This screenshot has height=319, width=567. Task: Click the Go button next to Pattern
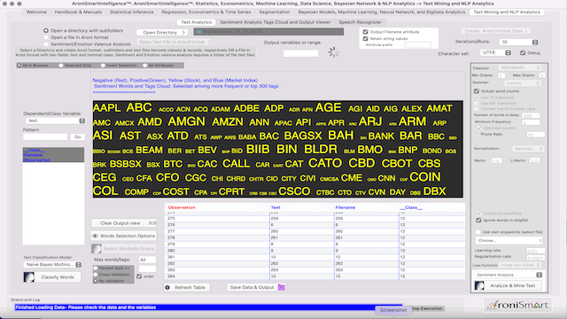coord(77,137)
